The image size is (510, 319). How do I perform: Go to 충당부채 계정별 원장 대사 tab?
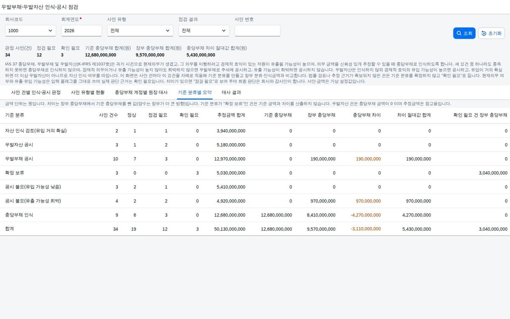[x=141, y=92]
